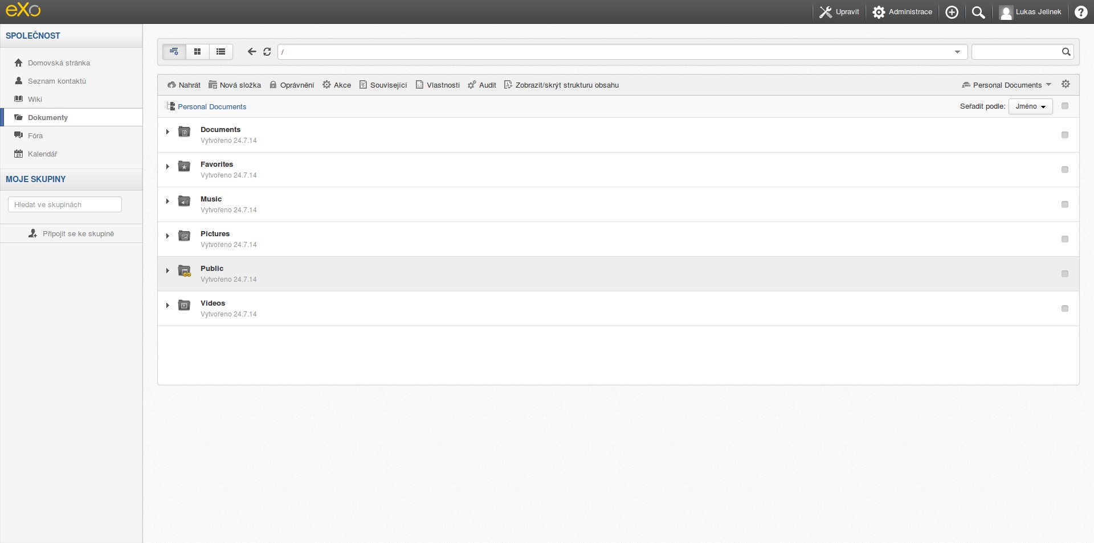Open the Public folder icon

(184, 271)
